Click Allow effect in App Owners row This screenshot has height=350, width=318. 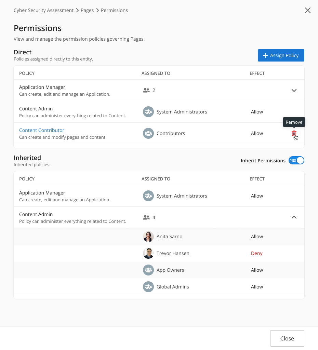(257, 270)
